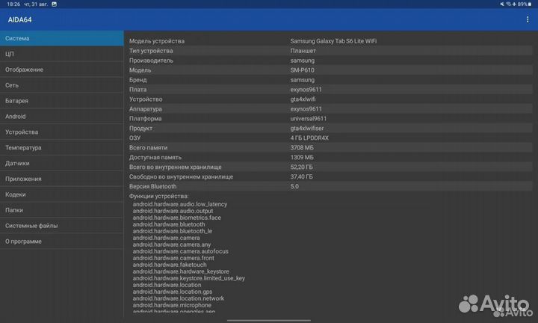Show the Температура section
Viewport: 538px width, 323px height.
pyautogui.click(x=62, y=147)
